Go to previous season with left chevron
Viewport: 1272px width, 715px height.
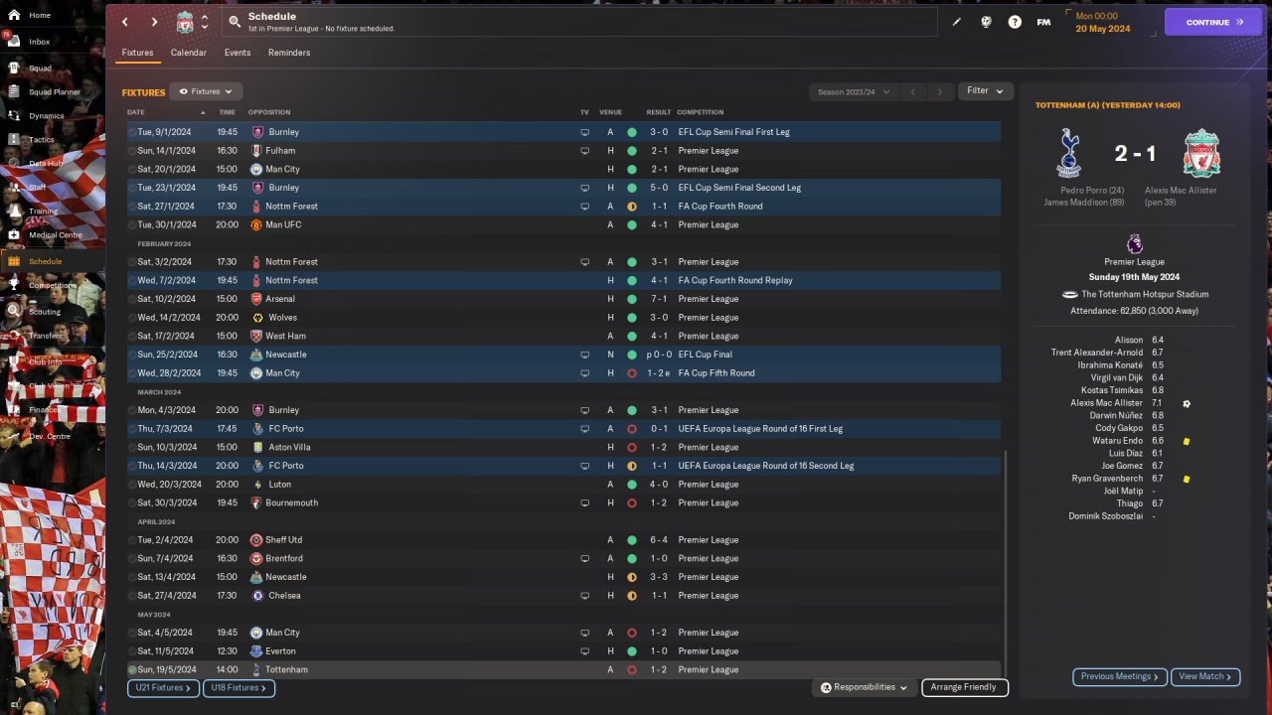(x=912, y=91)
